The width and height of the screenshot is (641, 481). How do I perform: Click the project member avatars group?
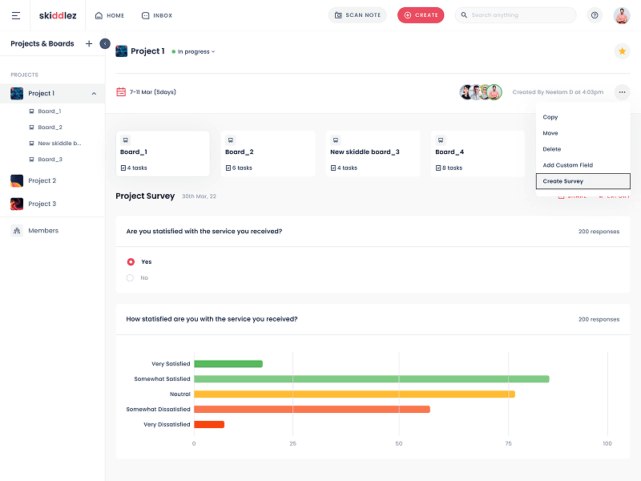point(481,92)
